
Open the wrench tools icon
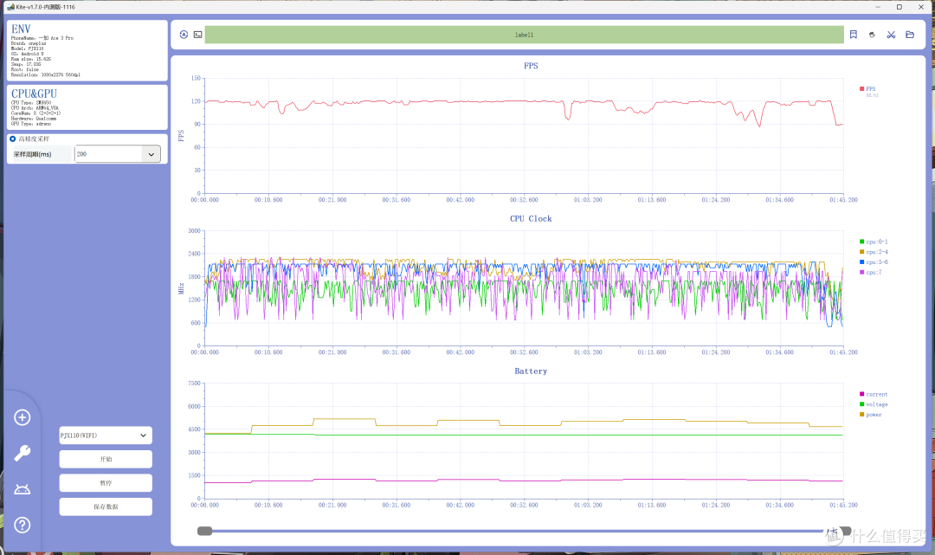point(22,453)
